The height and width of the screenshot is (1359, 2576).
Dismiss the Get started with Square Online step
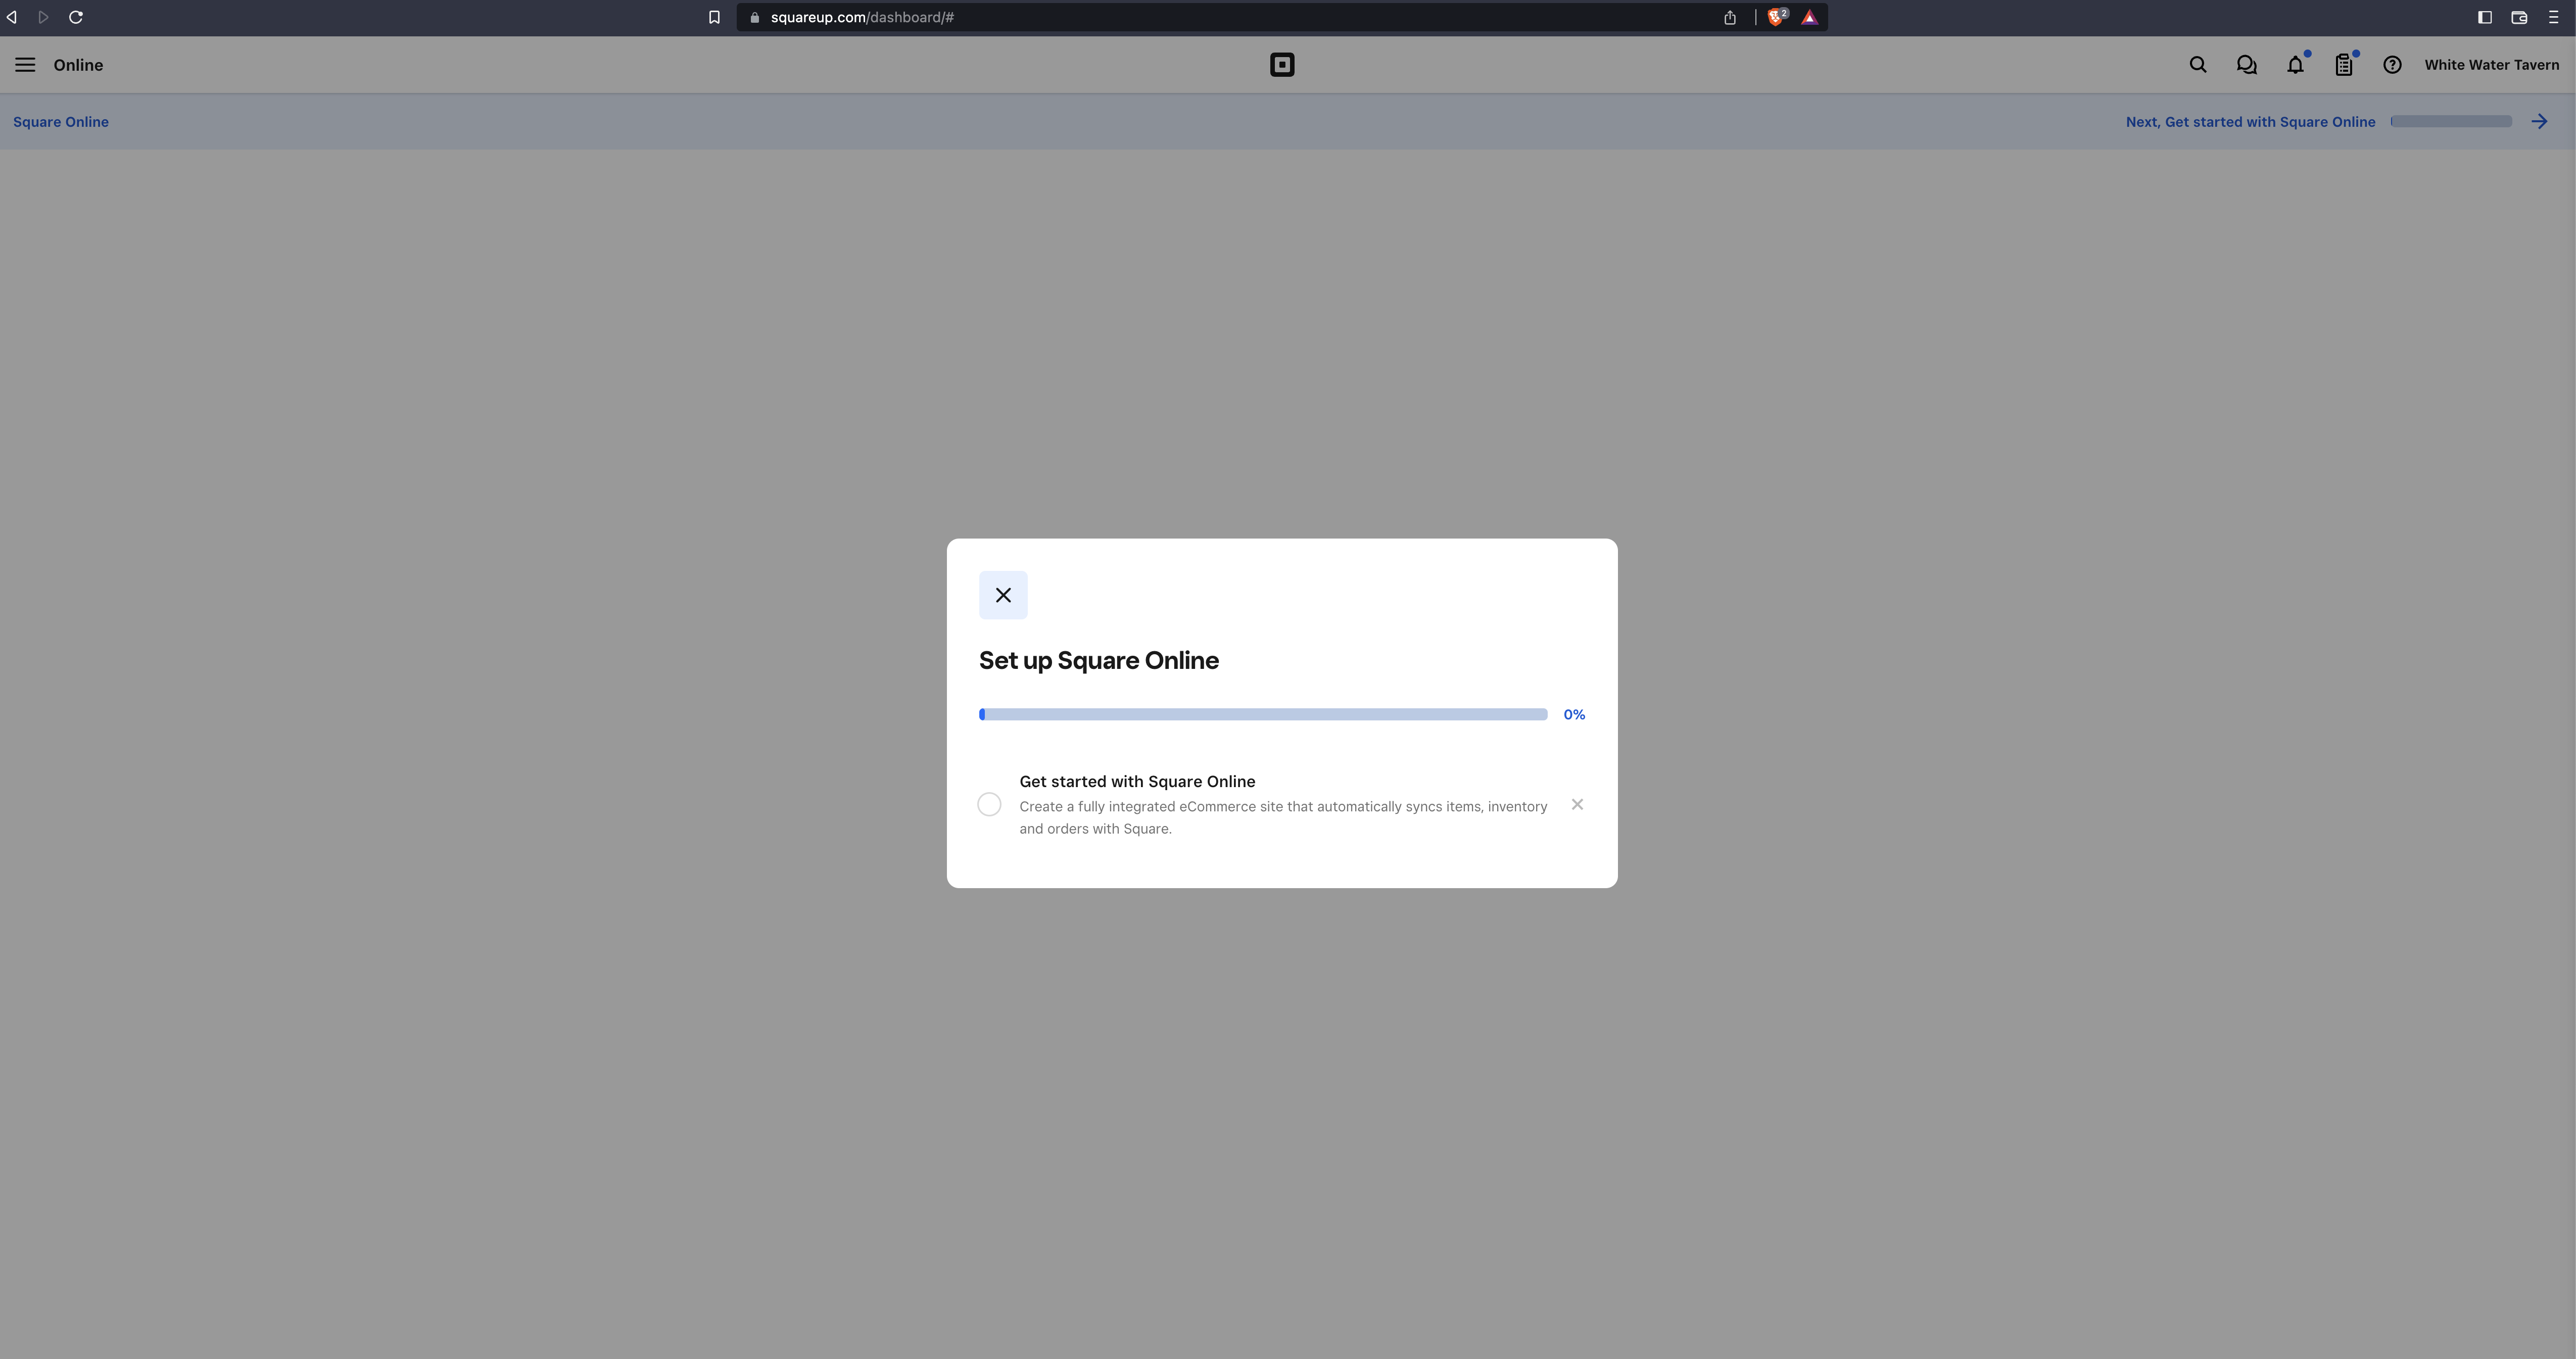[x=1577, y=804]
